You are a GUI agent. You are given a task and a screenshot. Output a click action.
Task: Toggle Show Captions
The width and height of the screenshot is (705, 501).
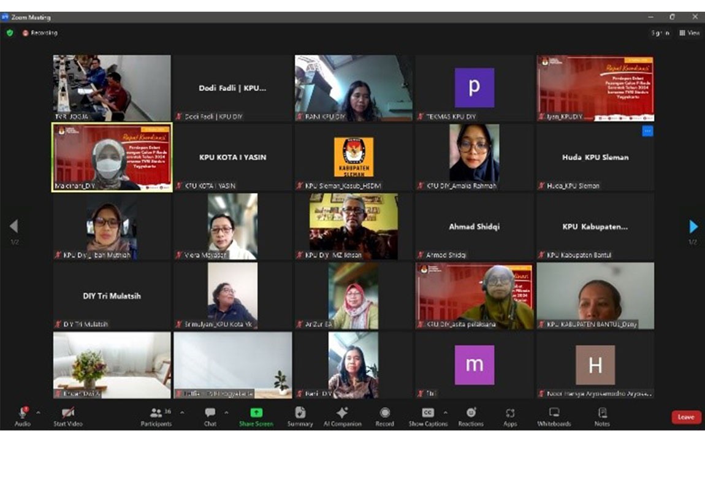click(427, 416)
